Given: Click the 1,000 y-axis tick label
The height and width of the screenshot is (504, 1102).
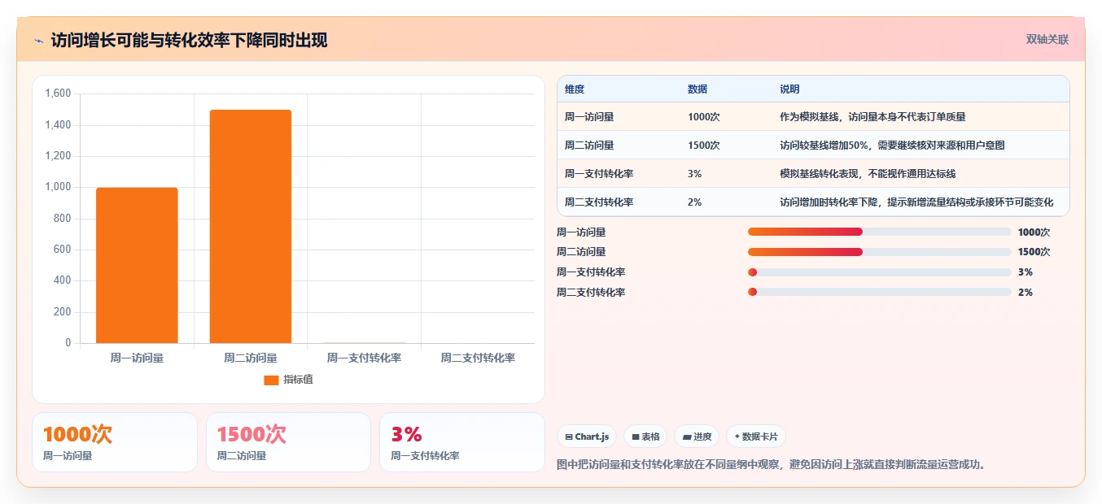Looking at the screenshot, I should (58, 187).
